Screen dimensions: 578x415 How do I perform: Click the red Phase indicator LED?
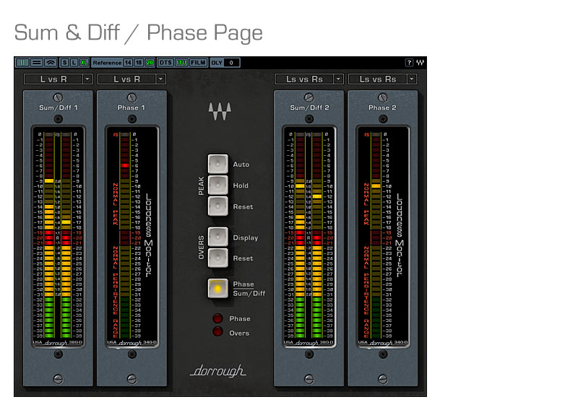tap(218, 318)
